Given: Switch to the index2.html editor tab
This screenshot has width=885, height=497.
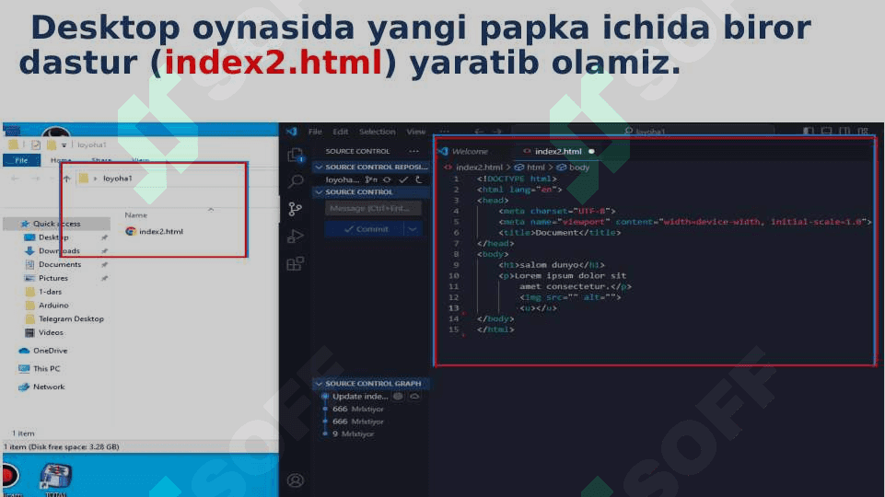Looking at the screenshot, I should 558,151.
